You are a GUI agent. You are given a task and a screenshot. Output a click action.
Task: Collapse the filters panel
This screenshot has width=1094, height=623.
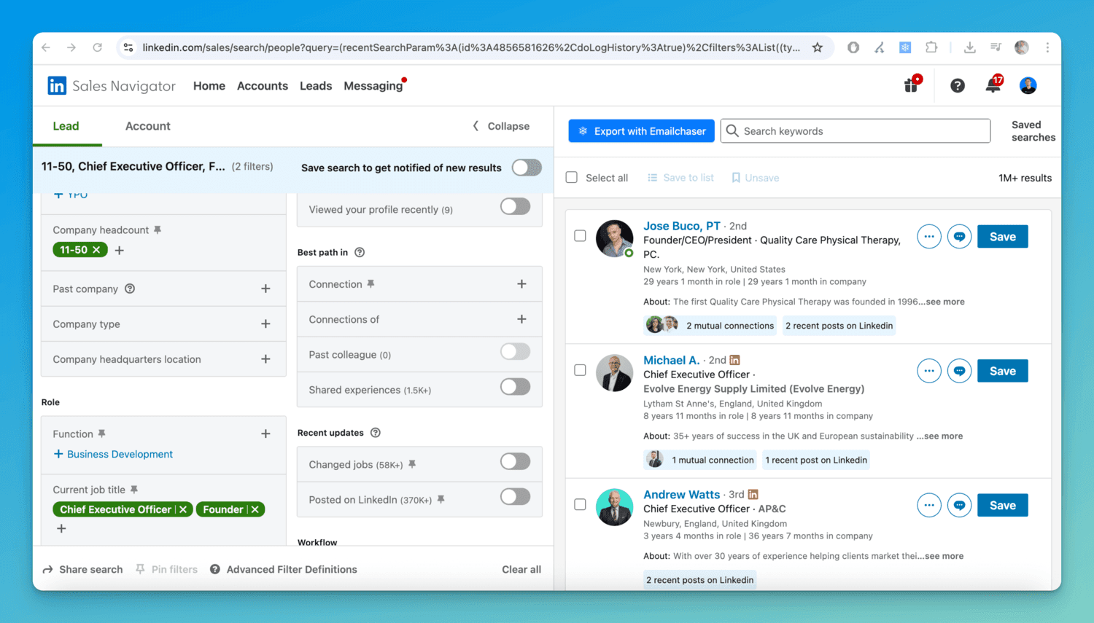click(x=501, y=126)
